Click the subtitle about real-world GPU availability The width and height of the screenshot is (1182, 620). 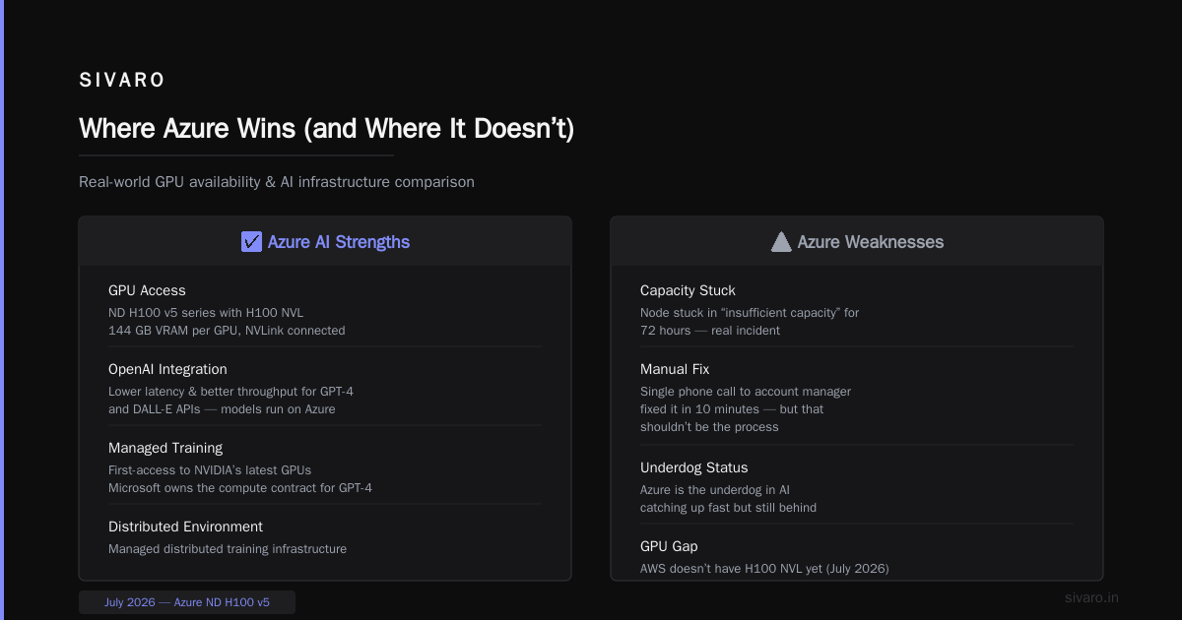(277, 182)
